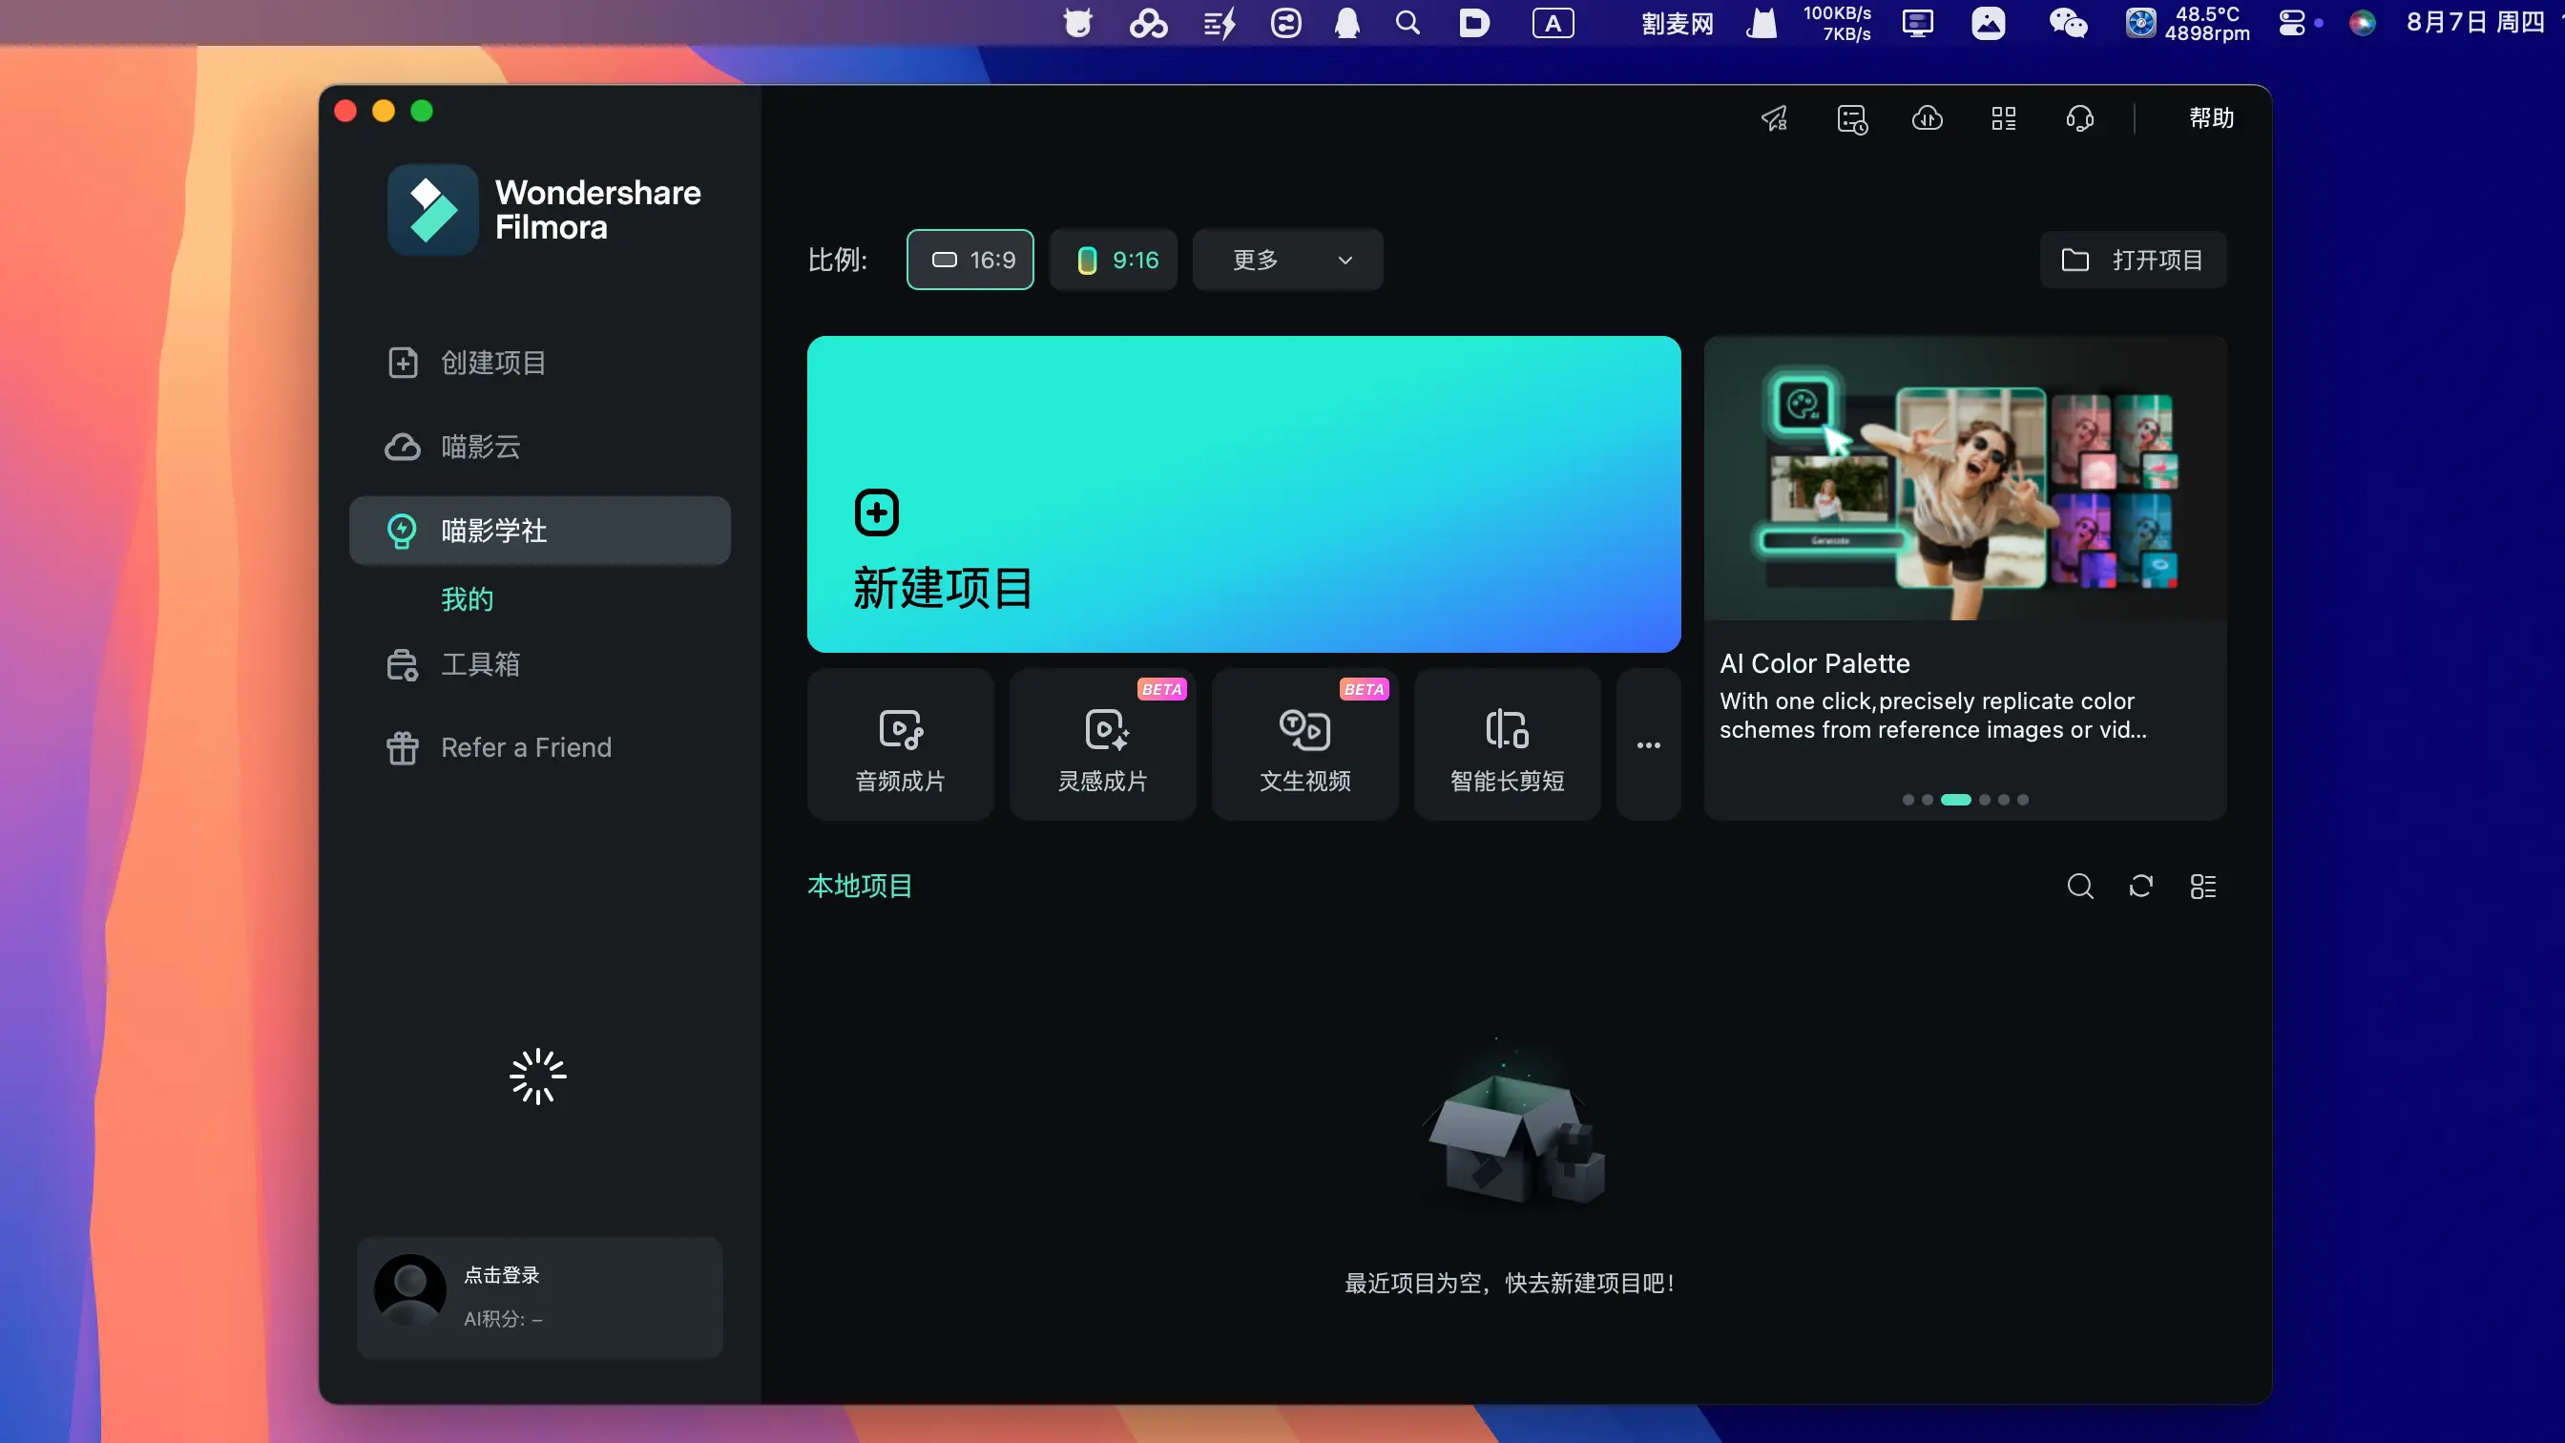The height and width of the screenshot is (1443, 2565).
Task: Click the AI积分 points text
Action: point(503,1319)
